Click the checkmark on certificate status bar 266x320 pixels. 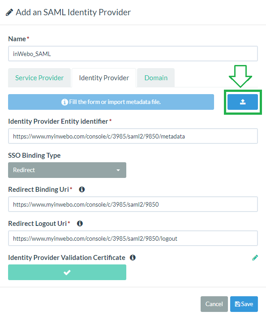pos(67,272)
